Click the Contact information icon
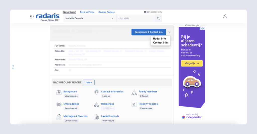Viewport: 257px width, 134px height. coord(96,92)
